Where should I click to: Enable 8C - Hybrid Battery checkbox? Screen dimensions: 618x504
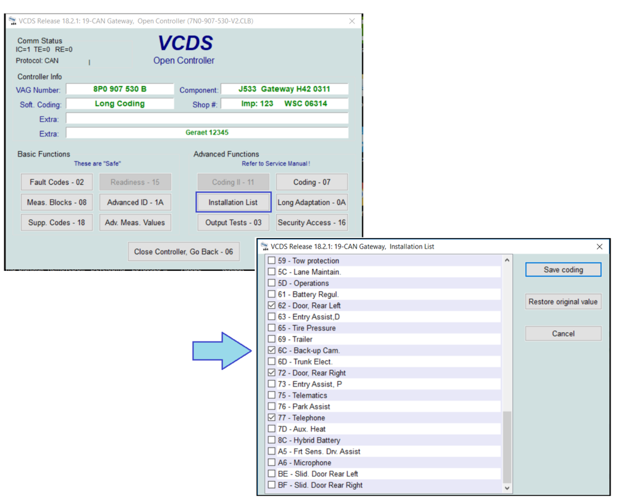(x=271, y=440)
